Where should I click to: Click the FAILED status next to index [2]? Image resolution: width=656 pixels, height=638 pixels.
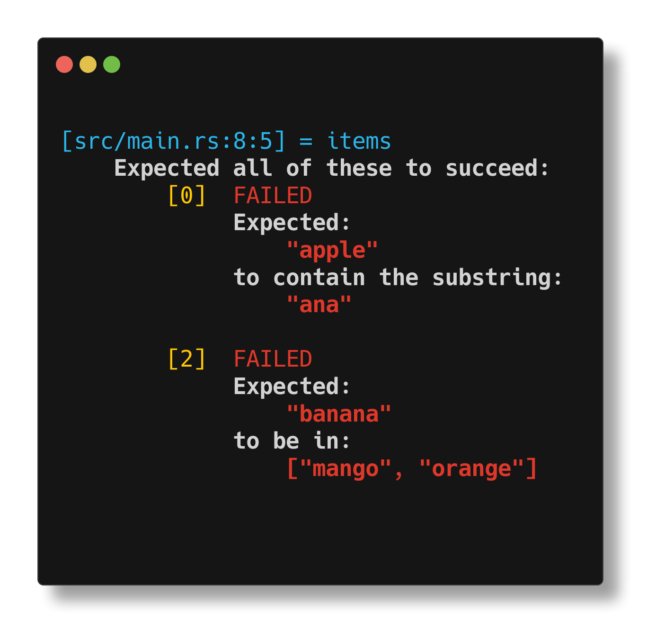pyautogui.click(x=273, y=359)
